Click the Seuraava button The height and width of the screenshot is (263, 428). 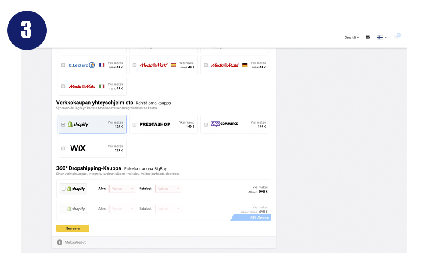(73, 228)
